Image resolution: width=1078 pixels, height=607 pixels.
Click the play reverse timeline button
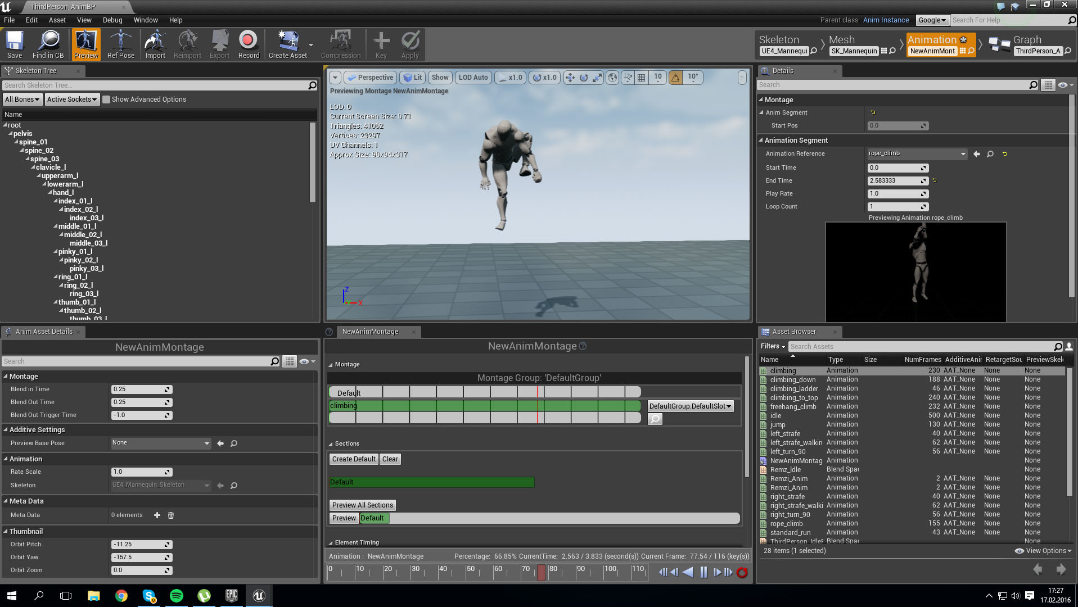pyautogui.click(x=688, y=572)
